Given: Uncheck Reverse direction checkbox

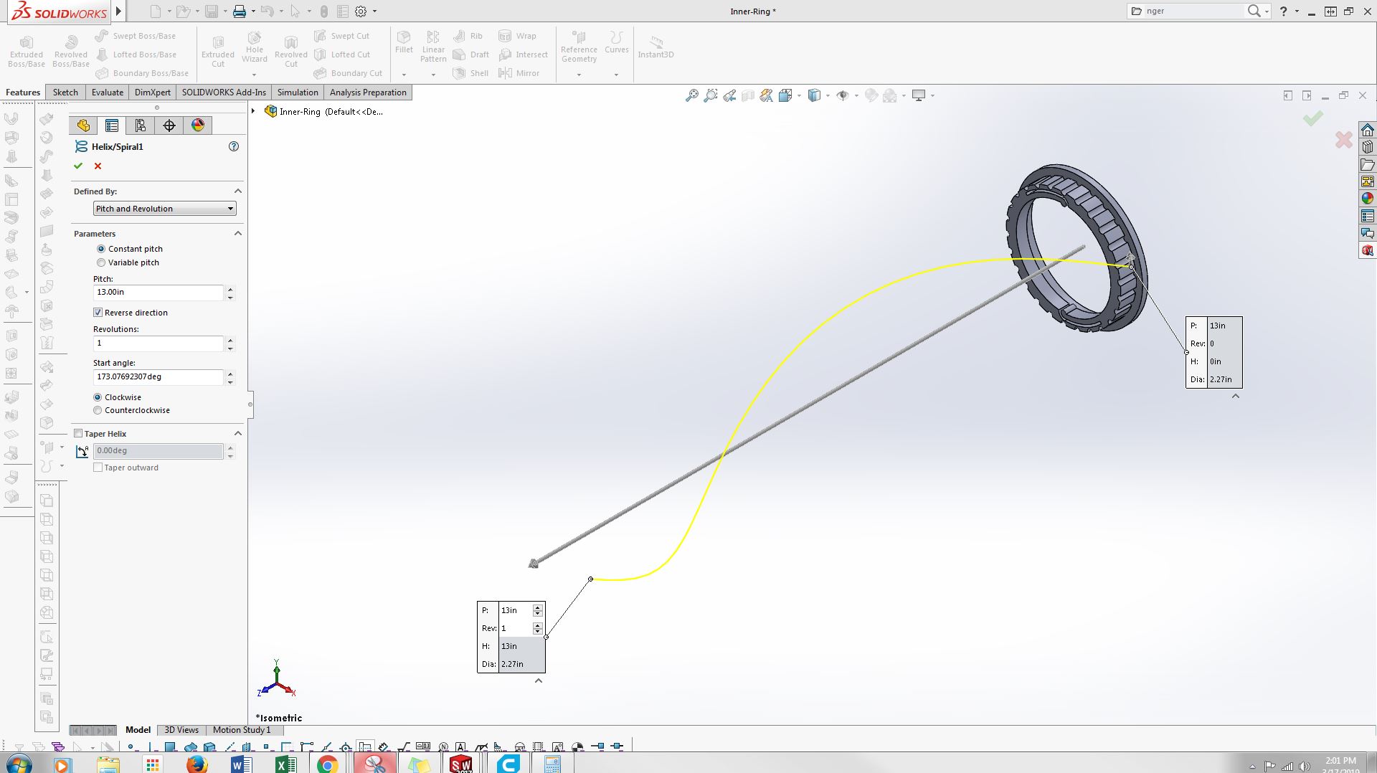Looking at the screenshot, I should pyautogui.click(x=98, y=313).
